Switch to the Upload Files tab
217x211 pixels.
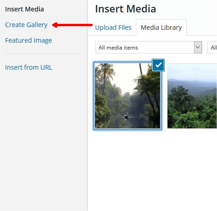tap(113, 28)
